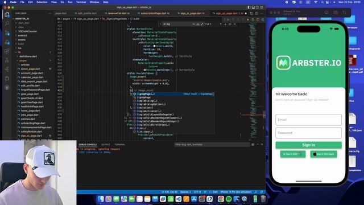Click the green restart debug icon

pyautogui.click(x=253, y=19)
